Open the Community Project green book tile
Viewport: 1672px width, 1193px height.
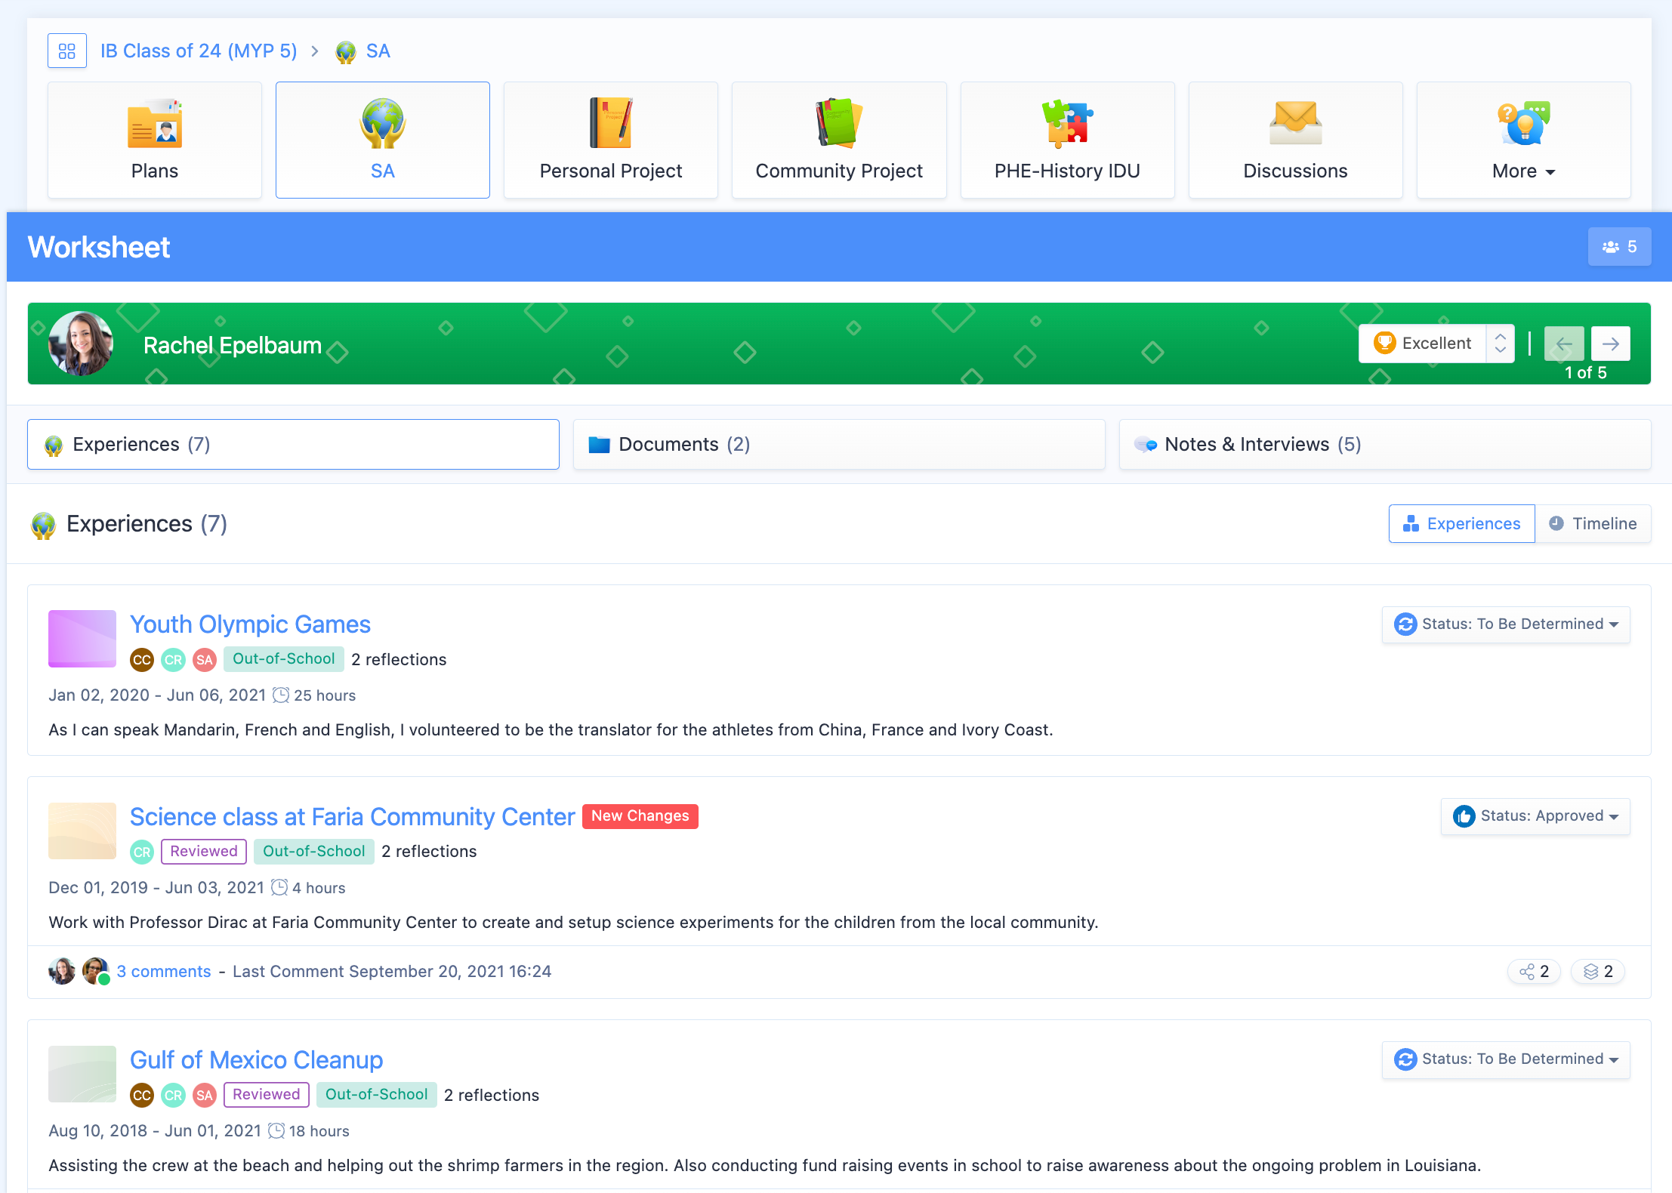[838, 140]
